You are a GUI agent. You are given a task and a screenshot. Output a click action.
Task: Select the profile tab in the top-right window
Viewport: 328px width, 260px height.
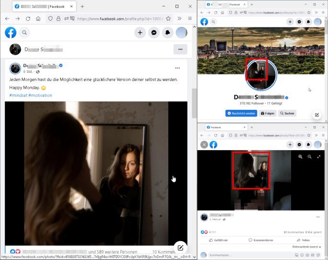[226, 4]
